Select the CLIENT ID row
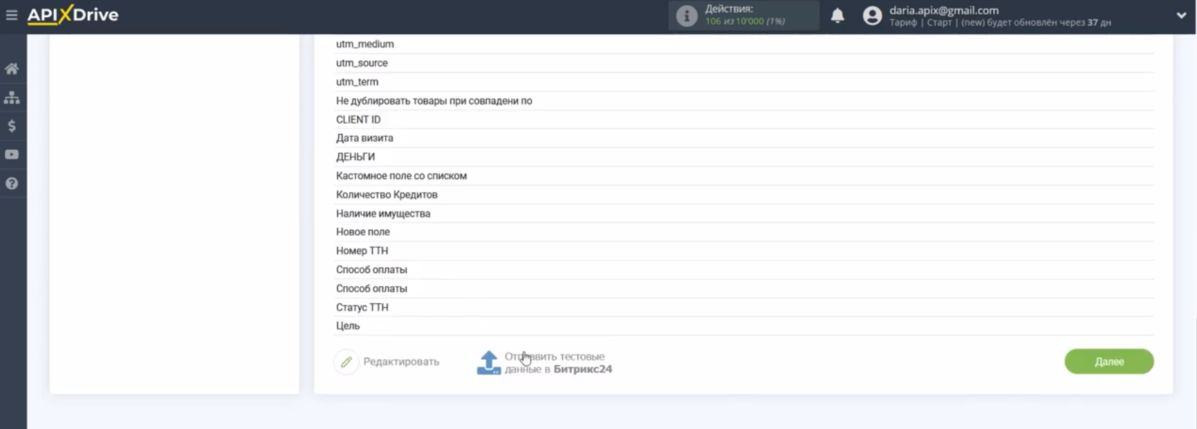This screenshot has width=1197, height=429. [744, 120]
